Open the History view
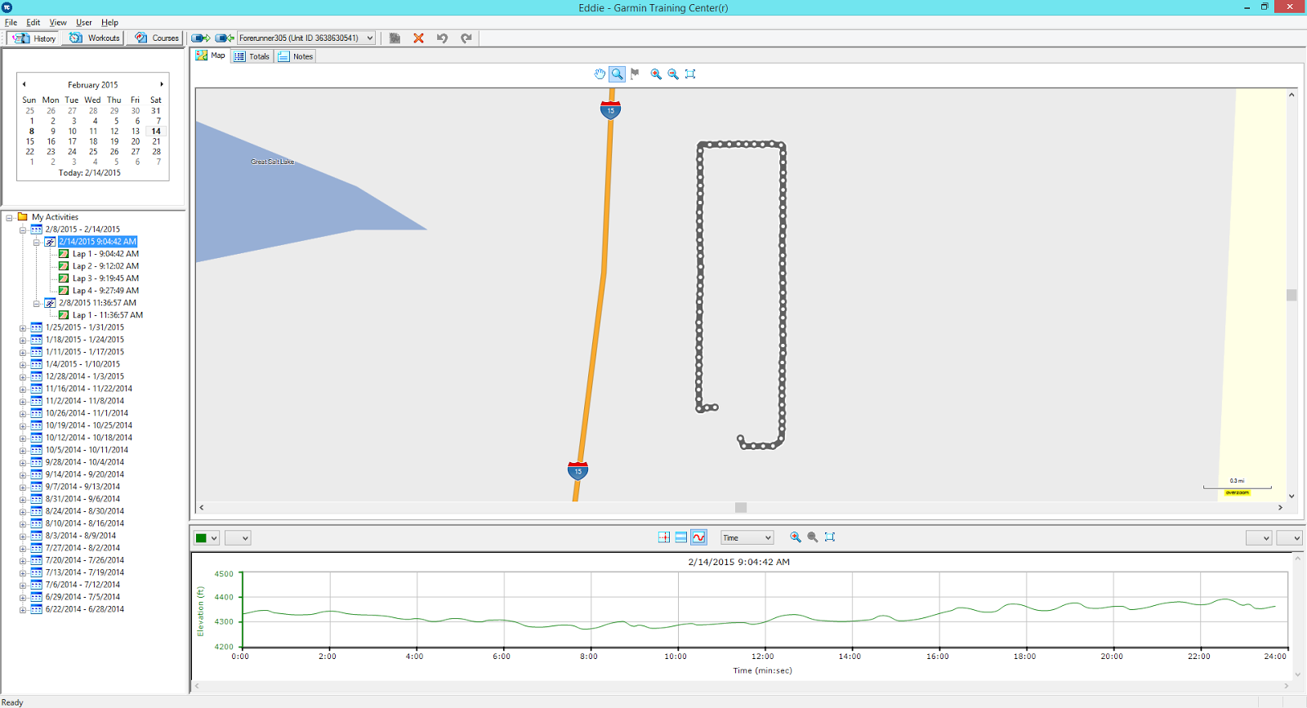This screenshot has width=1307, height=708. 34,38
